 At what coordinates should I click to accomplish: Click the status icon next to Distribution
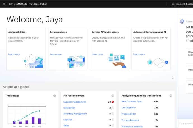pos(113,108)
